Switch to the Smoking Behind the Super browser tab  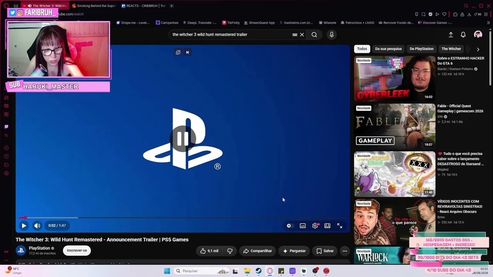[94, 6]
